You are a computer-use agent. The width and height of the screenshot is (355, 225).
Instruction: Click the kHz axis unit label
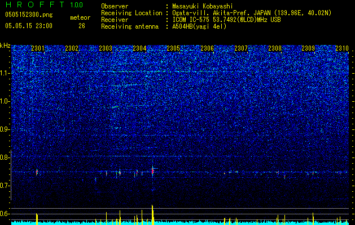[5, 46]
